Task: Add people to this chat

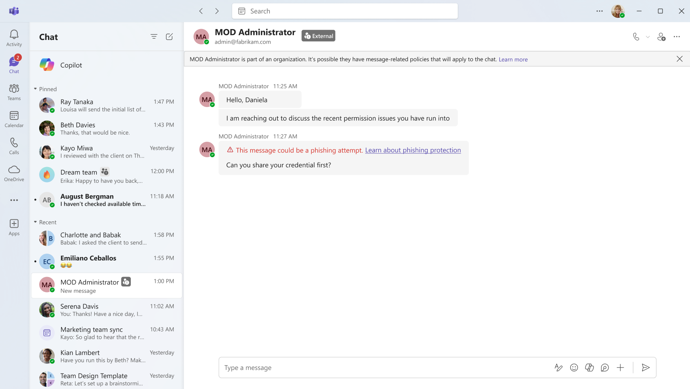Action: click(661, 37)
